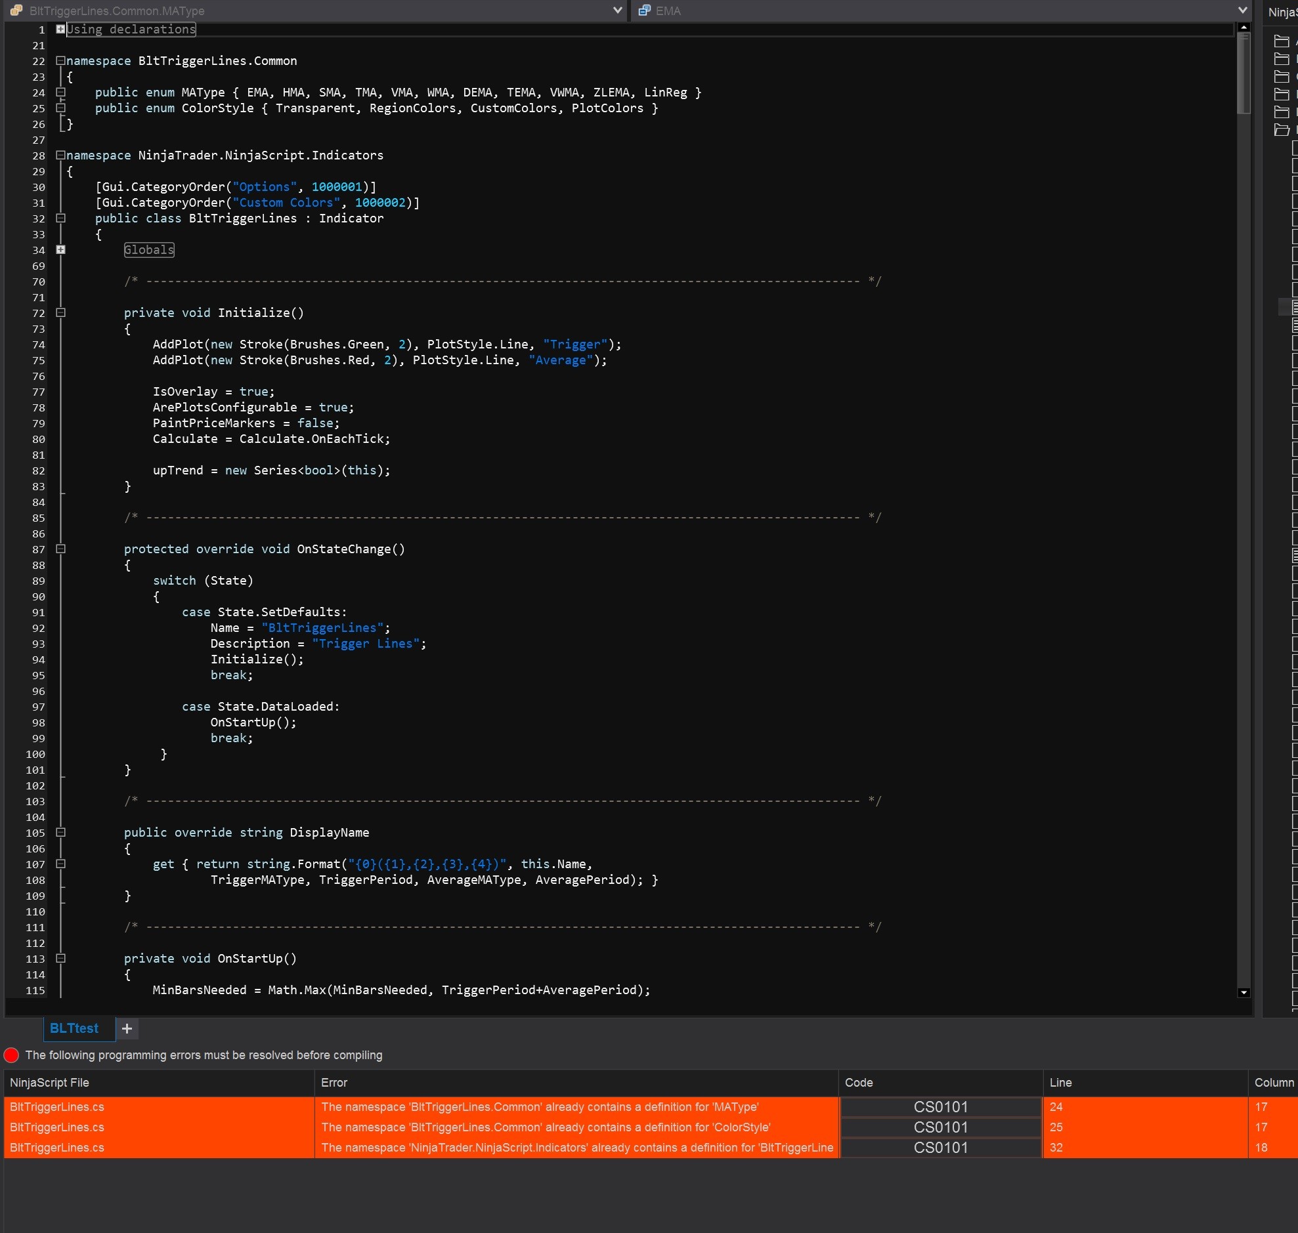Click the red error indicator circle
Screen dimensions: 1298x1233
coord(11,1055)
